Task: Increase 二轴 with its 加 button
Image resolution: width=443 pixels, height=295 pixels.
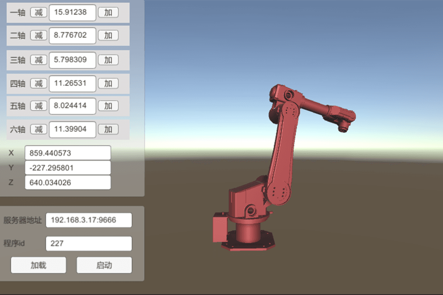Action: (x=108, y=35)
